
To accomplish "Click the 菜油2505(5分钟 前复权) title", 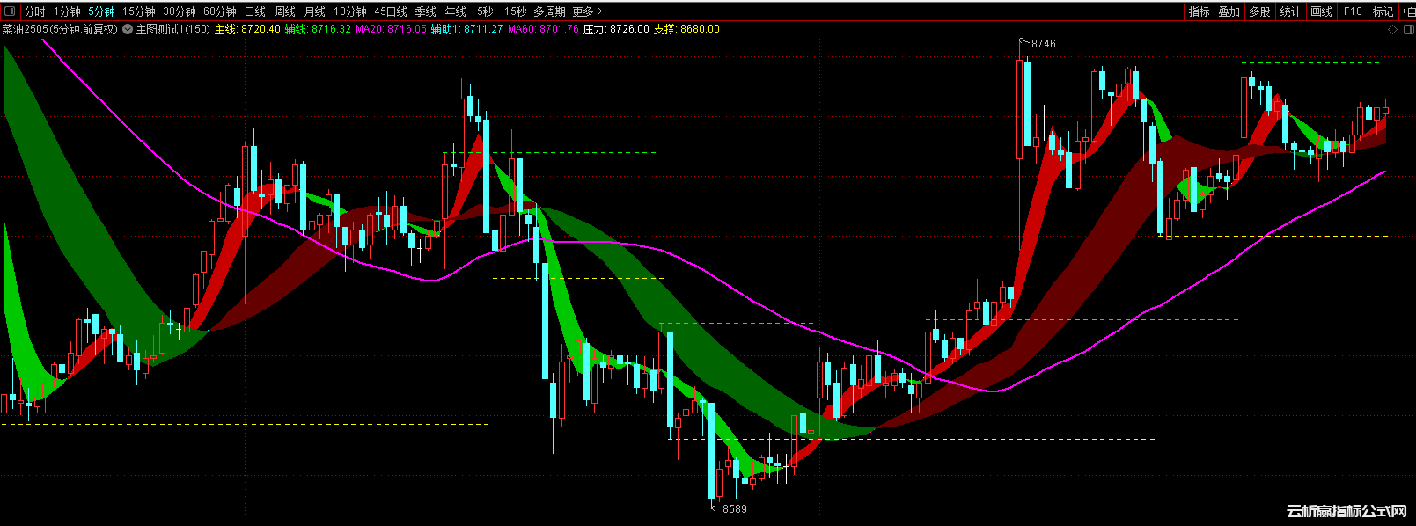I will [60, 29].
